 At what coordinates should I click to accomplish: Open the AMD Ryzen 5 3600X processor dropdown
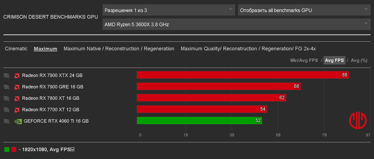coord(237,24)
